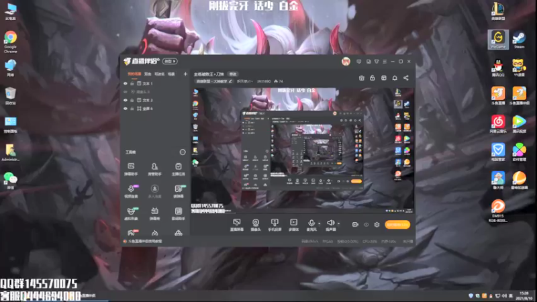Click the message icon beside the avatar
The image size is (537, 302).
point(358,62)
